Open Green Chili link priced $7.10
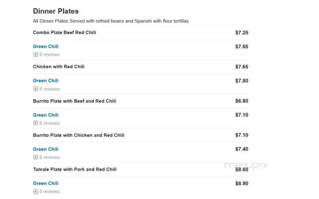This screenshot has height=199, width=319. click(x=46, y=115)
